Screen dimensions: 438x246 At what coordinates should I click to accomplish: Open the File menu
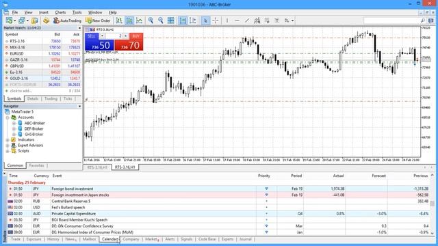[x=15, y=12]
